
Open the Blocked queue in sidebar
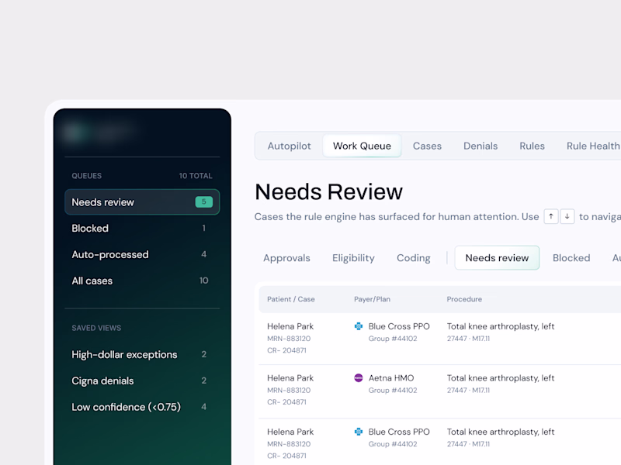click(x=142, y=228)
